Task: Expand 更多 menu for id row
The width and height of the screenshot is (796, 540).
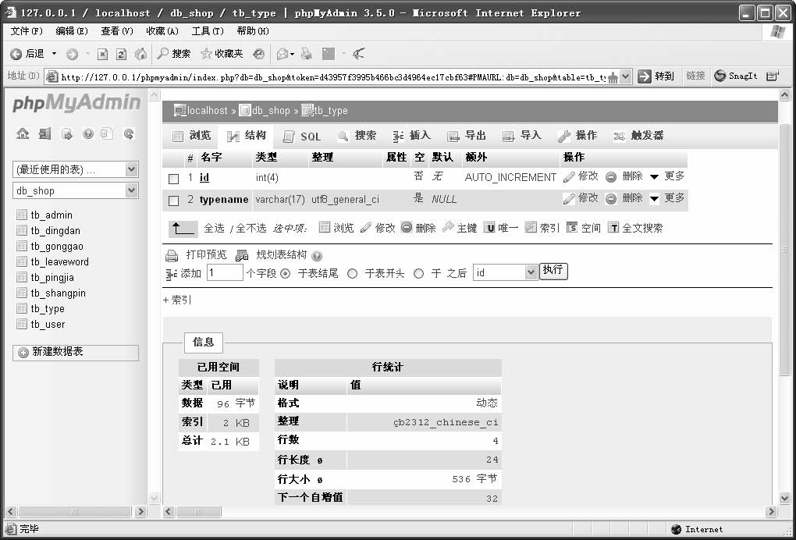Action: tap(667, 176)
